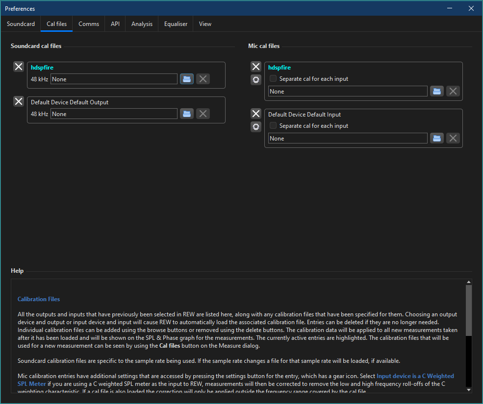Delete the Default Device Default Input mic entry
This screenshot has height=404, width=483.
pyautogui.click(x=256, y=114)
